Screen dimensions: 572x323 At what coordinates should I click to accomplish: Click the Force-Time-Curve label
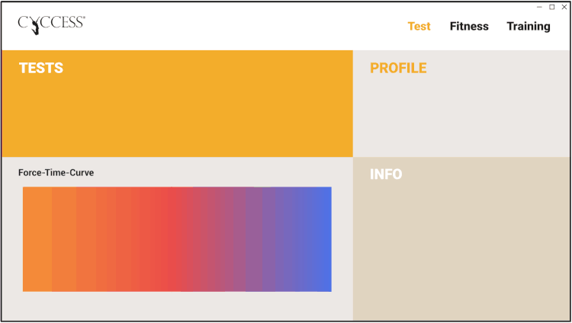pyautogui.click(x=56, y=172)
